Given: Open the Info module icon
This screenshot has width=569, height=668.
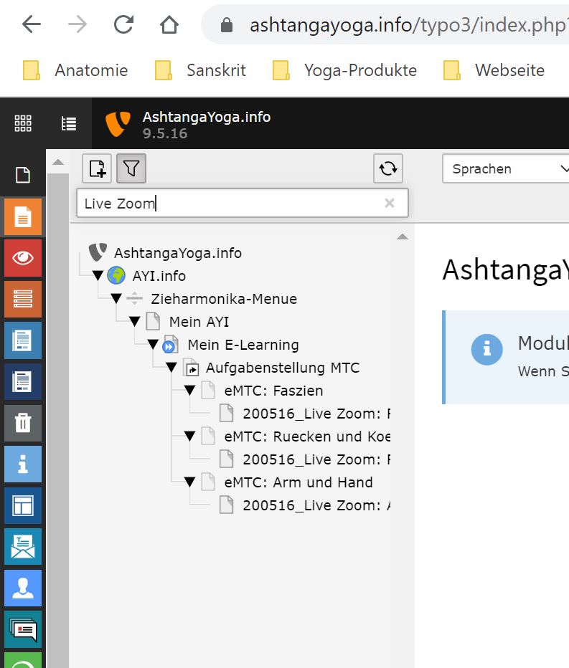Looking at the screenshot, I should click(23, 464).
